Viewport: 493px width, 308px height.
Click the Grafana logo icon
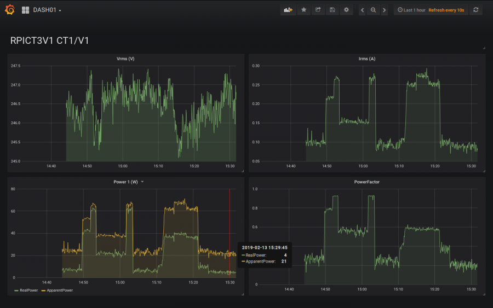pos(9,10)
